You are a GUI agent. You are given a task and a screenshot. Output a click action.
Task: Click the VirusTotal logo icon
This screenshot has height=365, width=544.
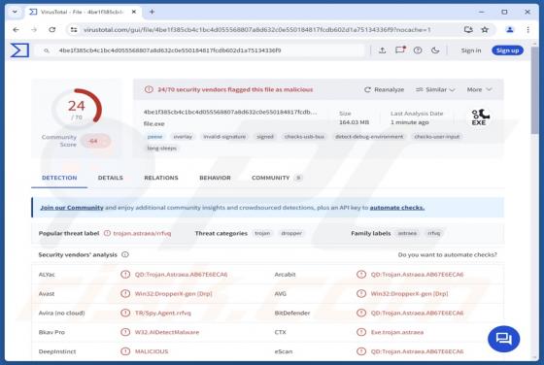pyautogui.click(x=19, y=50)
